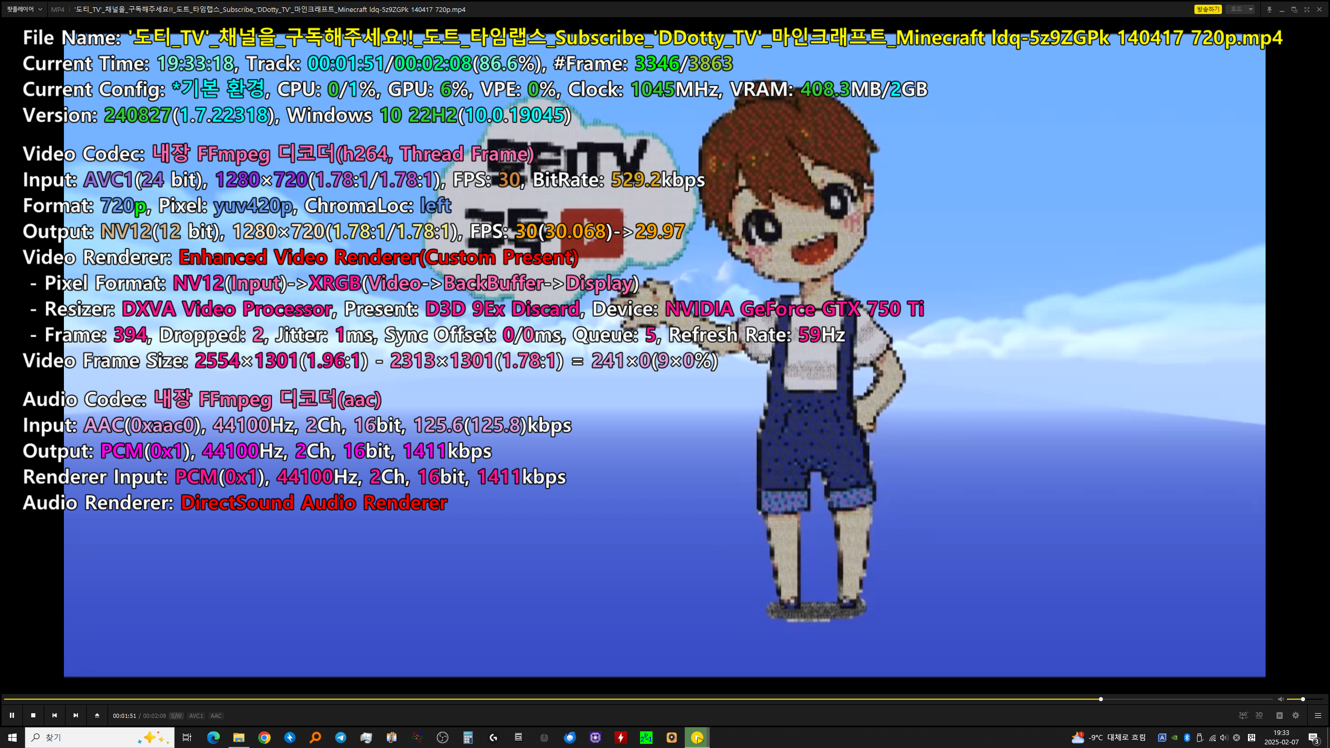Image resolution: width=1330 pixels, height=748 pixels.
Task: Stop the video playback
Action: [33, 715]
